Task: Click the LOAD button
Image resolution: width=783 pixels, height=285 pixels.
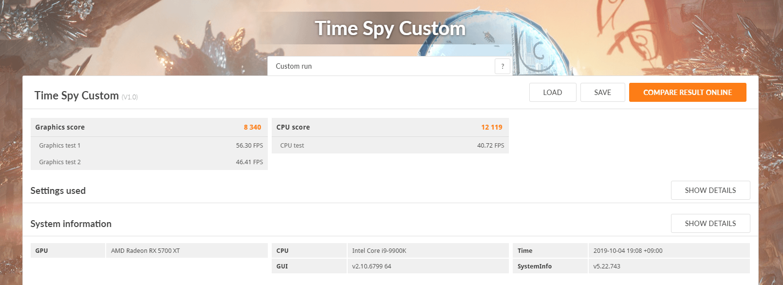Action: pyautogui.click(x=553, y=93)
